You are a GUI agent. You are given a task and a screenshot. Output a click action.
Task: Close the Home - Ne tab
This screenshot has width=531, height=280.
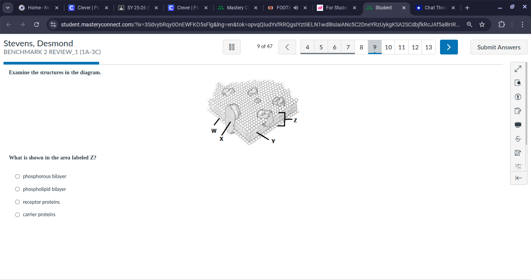[57, 8]
